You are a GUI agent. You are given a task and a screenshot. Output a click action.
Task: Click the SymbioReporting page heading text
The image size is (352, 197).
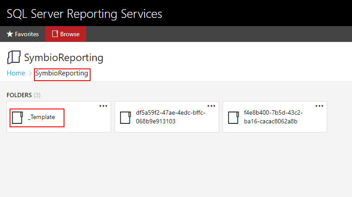64,58
